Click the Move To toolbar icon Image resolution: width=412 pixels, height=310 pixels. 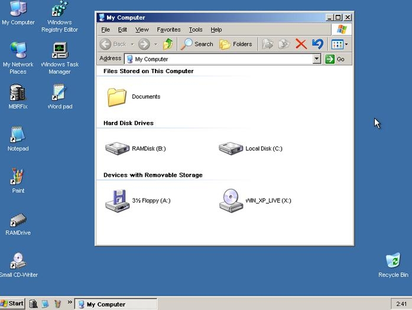[268, 44]
